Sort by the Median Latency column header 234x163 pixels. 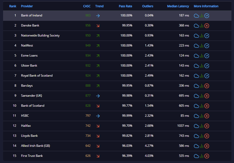(178, 6)
